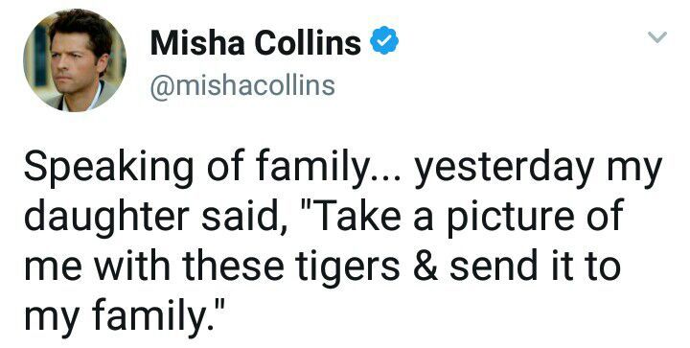Open the tweet options chevron menu
Screen dimensions: 690x348
(657, 37)
